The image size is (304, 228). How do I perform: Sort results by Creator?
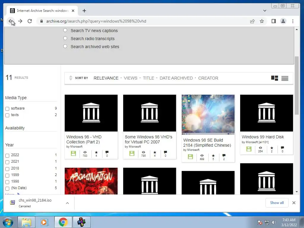208,78
